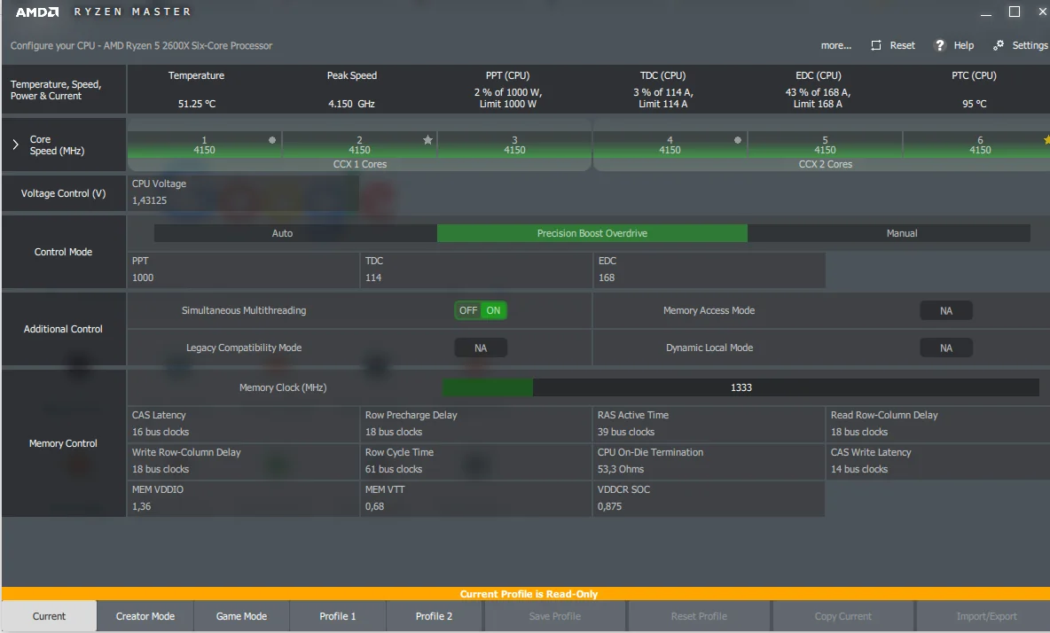Image resolution: width=1050 pixels, height=633 pixels.
Task: Click the star icon on core 6
Action: click(x=1046, y=140)
